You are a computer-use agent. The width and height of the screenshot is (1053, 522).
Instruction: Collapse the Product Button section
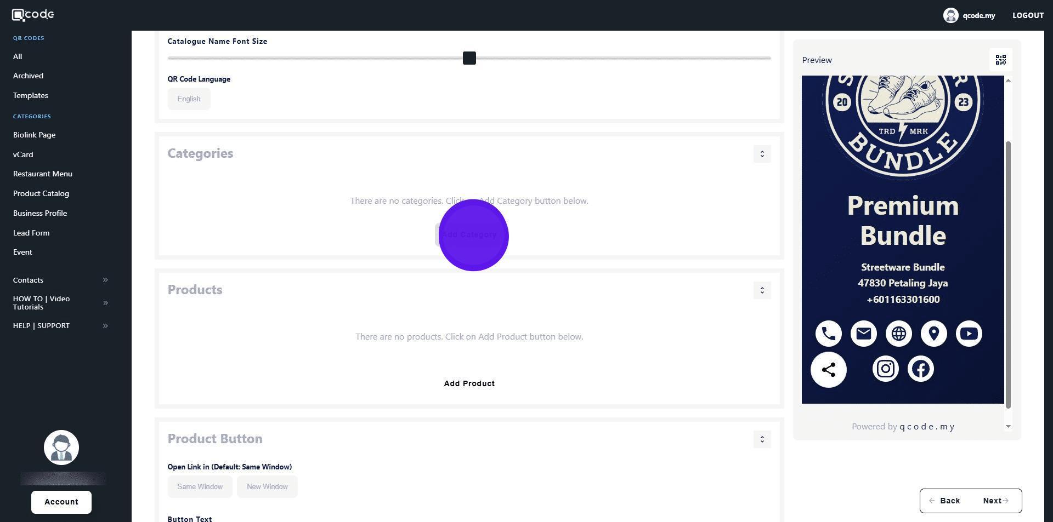[x=762, y=439]
